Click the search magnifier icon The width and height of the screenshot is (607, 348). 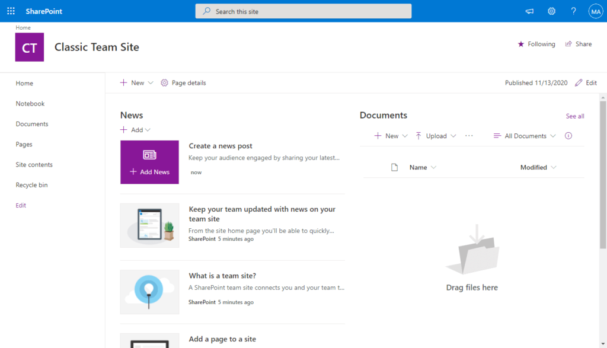pos(207,11)
